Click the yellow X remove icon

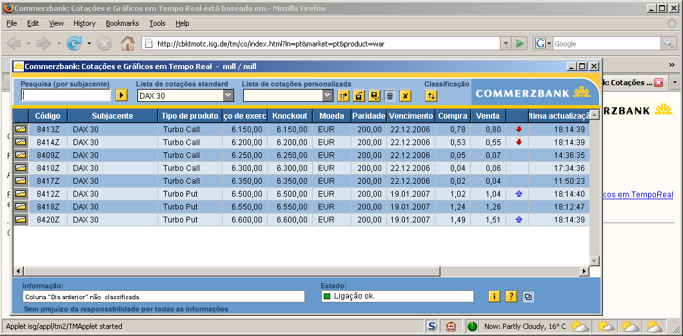pos(406,96)
